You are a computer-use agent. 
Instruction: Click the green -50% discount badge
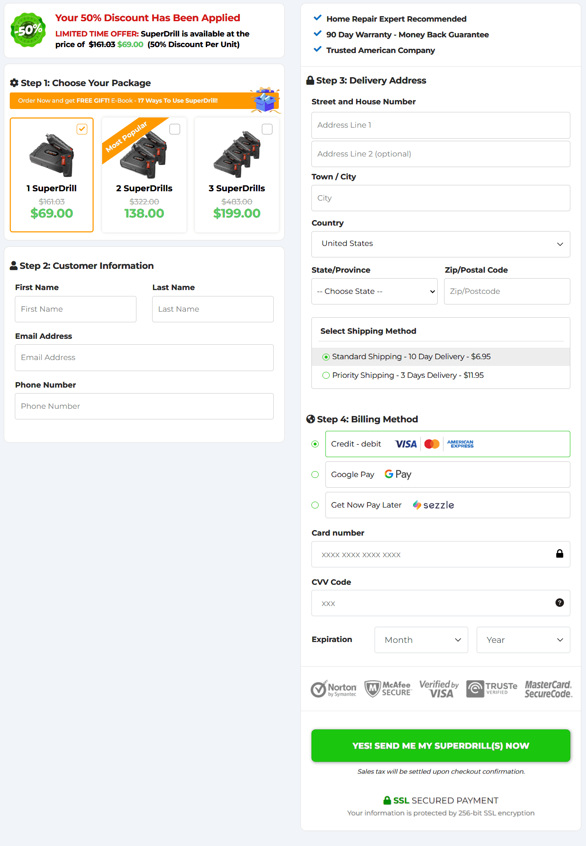28,30
